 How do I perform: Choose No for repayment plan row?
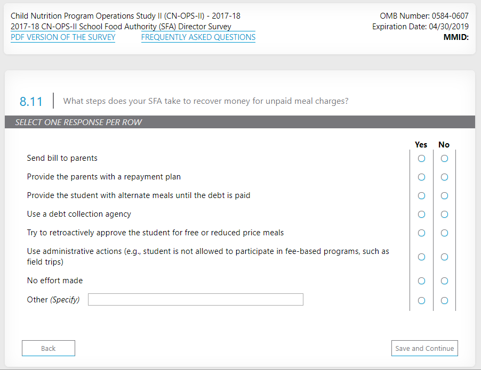(444, 177)
